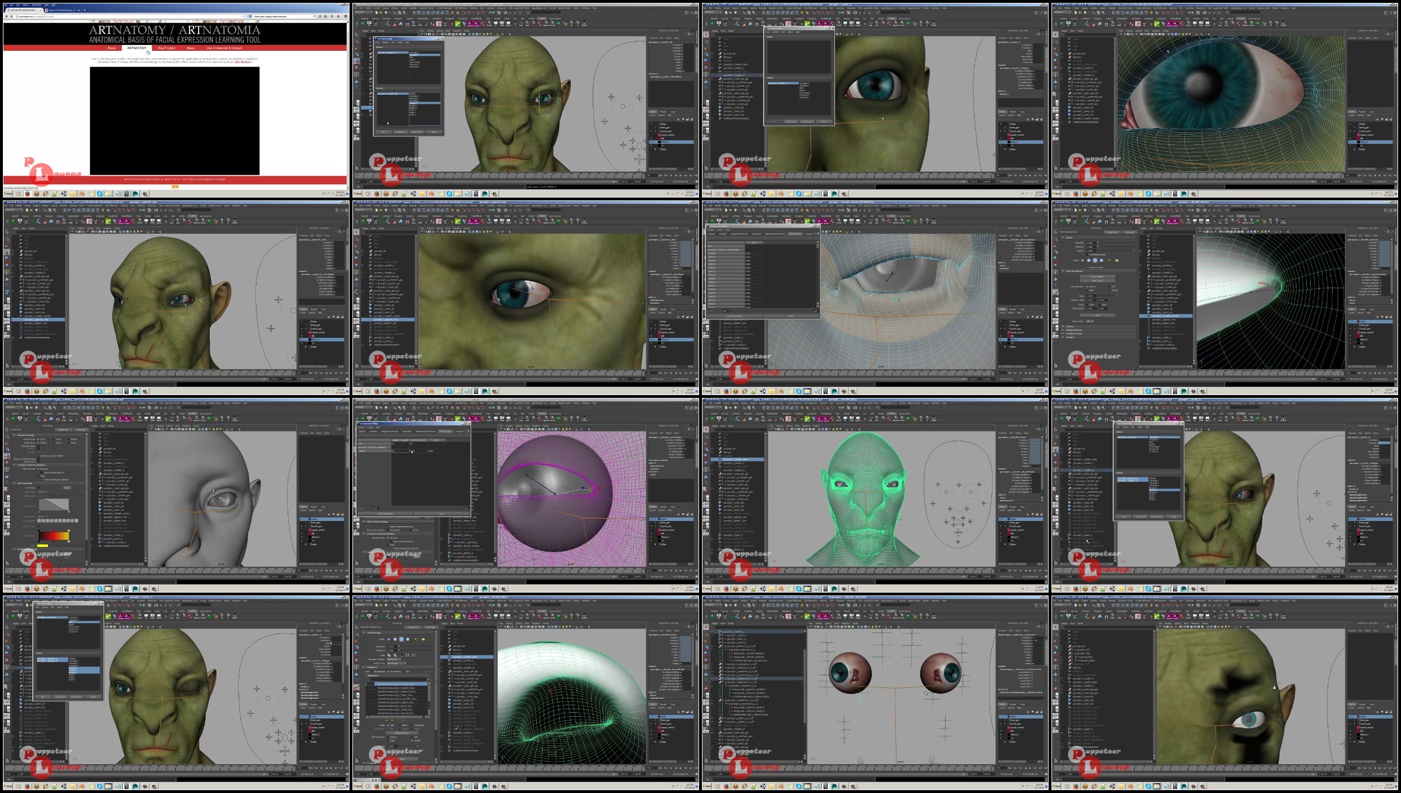Click the yellow Color swatch below falloff gradient

42,545
